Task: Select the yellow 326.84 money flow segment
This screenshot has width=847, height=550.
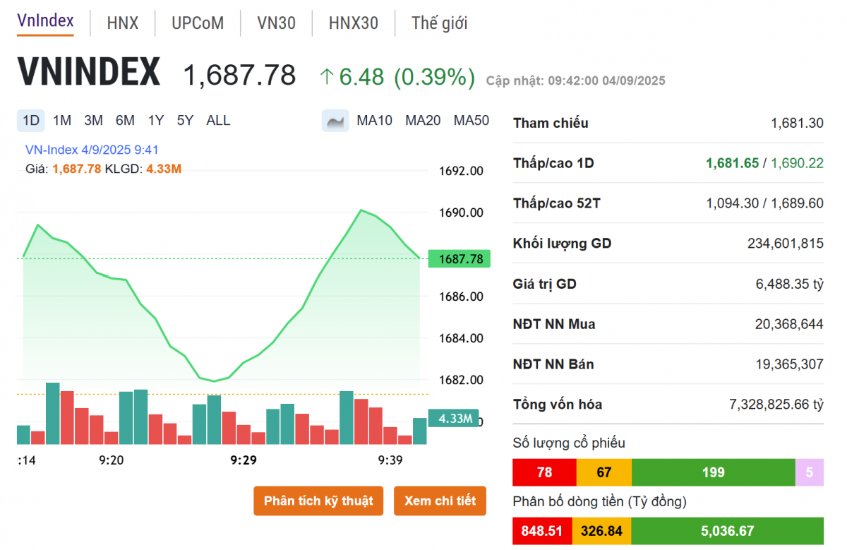Action: (x=601, y=531)
